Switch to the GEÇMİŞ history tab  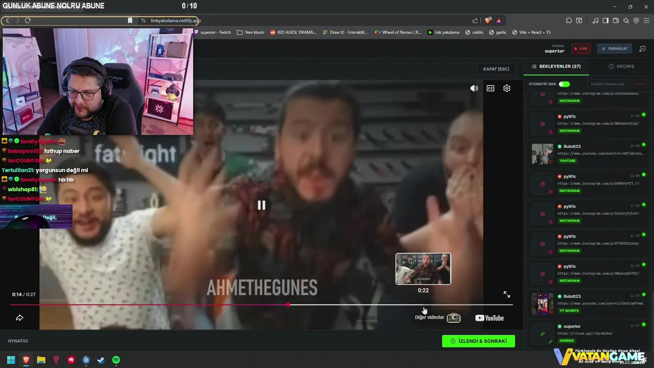(621, 66)
